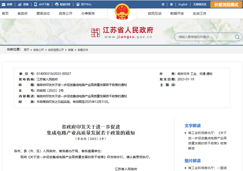243x171 pixels.
Task: Switch the site to English
Action: point(183,4)
